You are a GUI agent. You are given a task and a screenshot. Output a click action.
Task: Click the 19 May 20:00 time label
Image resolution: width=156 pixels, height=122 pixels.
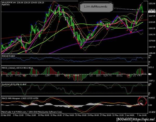coord(81,115)
